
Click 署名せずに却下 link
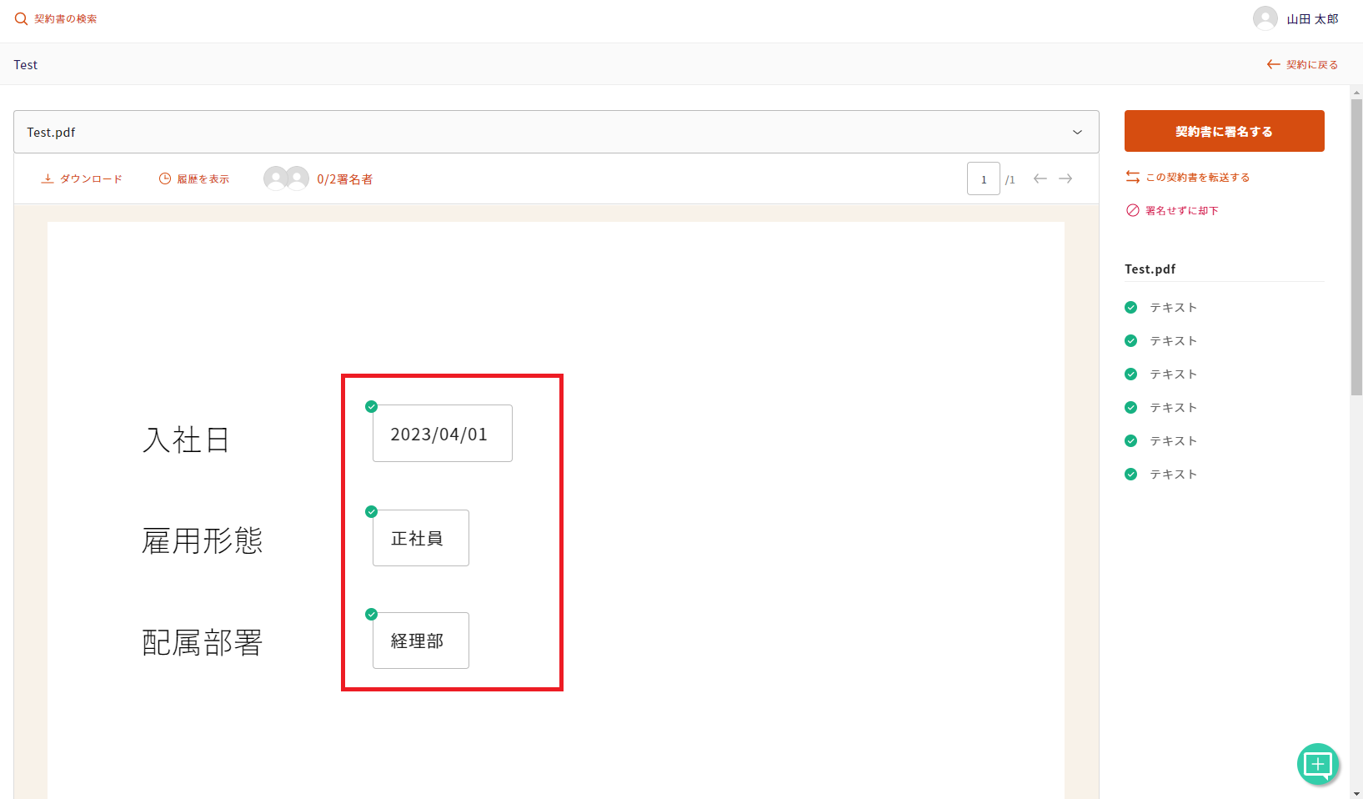[x=1181, y=211]
